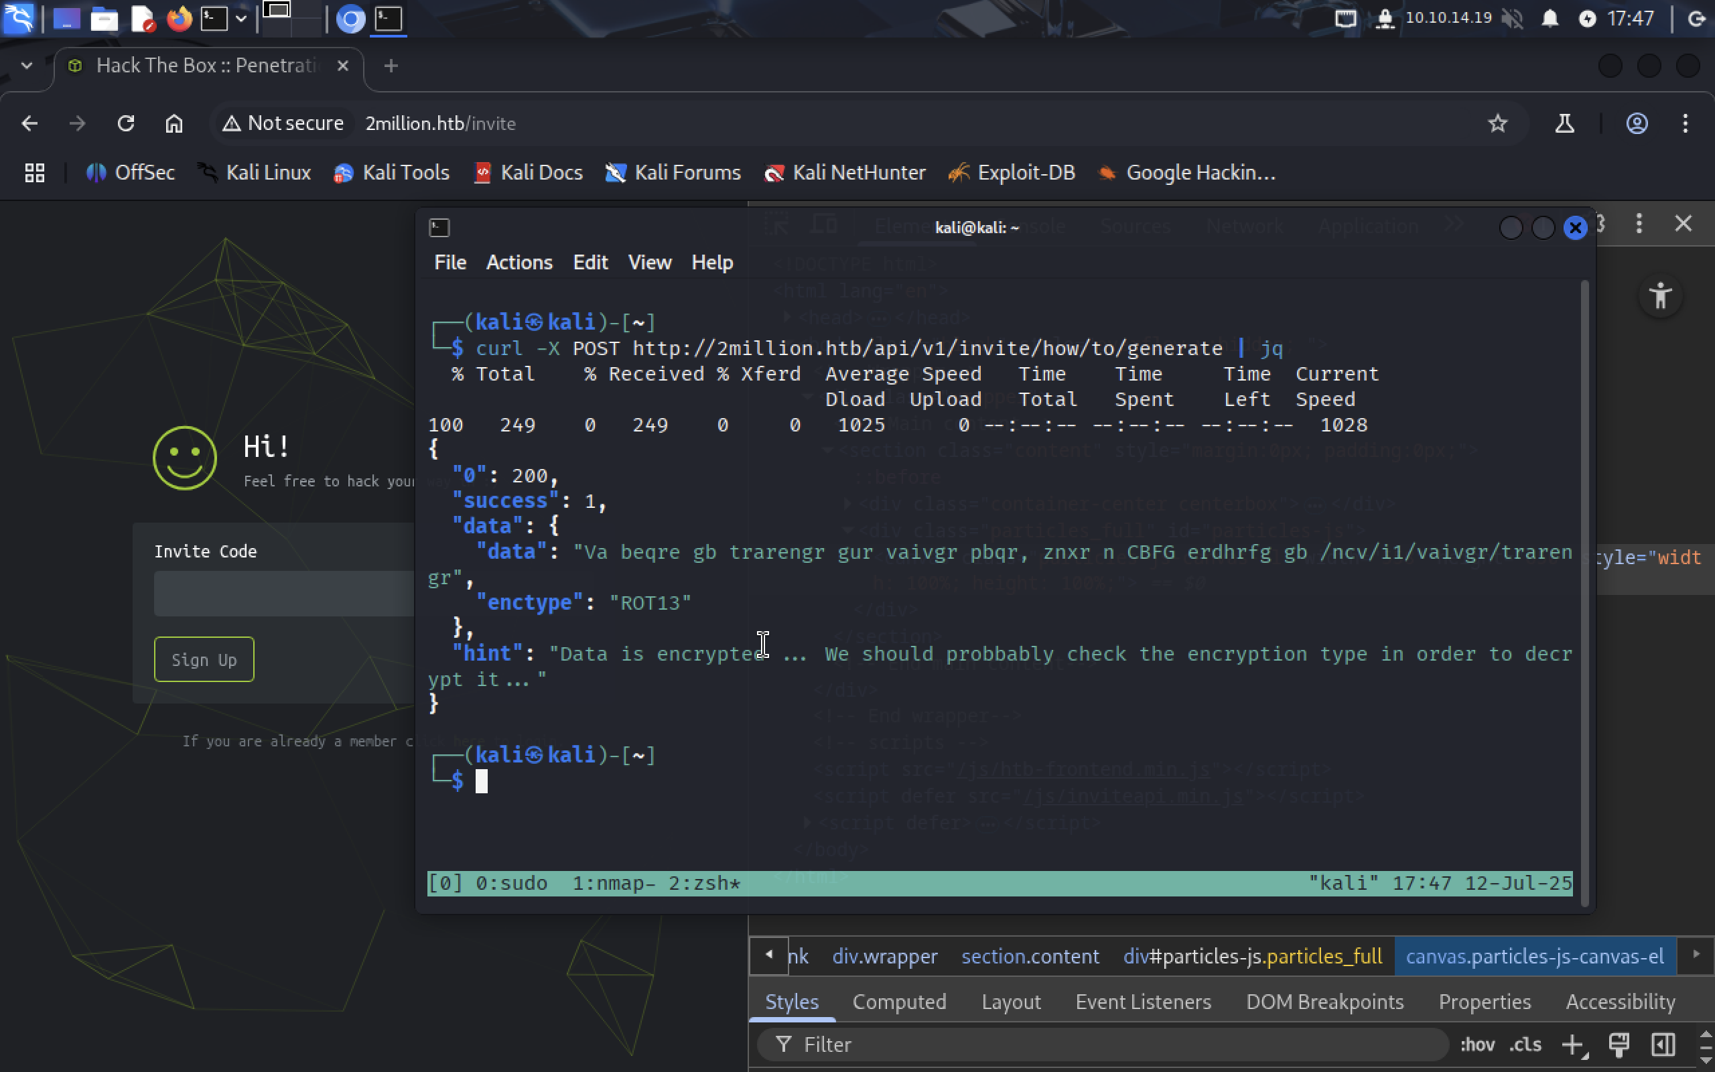Toggle the muted volume tray icon
Screen dimensions: 1715x1072
click(x=1512, y=19)
